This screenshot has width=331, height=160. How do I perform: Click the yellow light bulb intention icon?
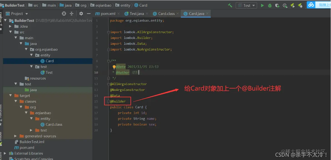point(114,67)
